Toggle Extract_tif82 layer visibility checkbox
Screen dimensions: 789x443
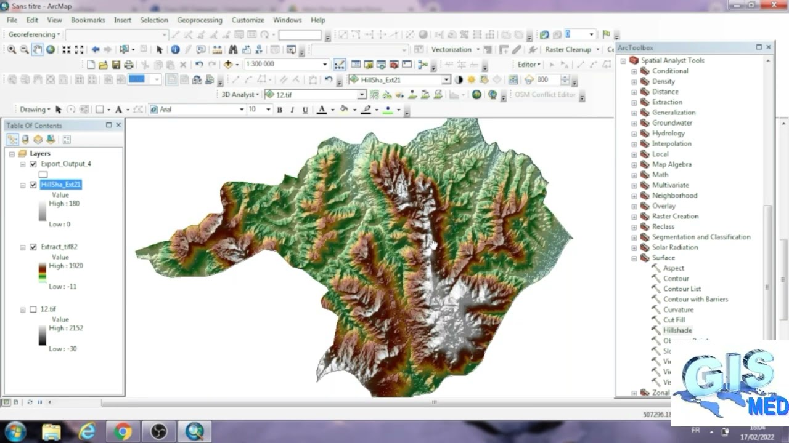tap(33, 247)
